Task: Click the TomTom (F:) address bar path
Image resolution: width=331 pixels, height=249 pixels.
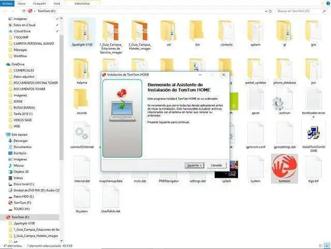Action: [47, 11]
